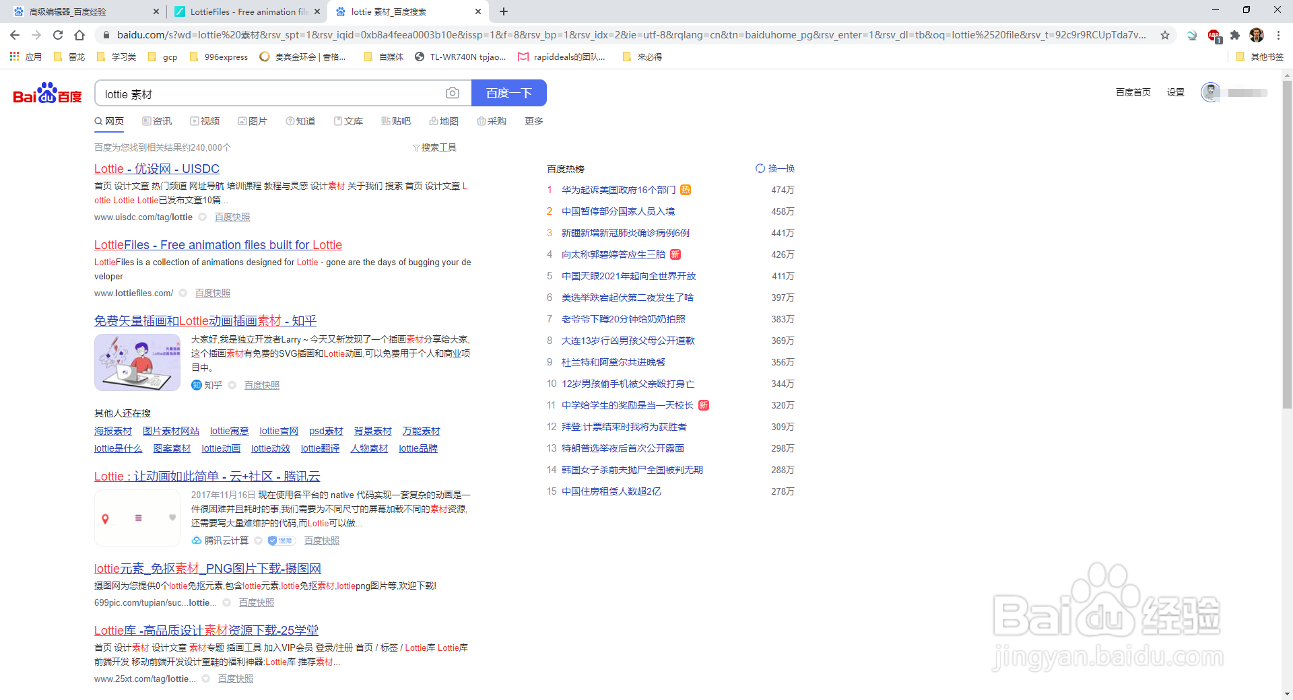
Task: Open the 学习类 bookmarks folder
Action: pos(117,57)
